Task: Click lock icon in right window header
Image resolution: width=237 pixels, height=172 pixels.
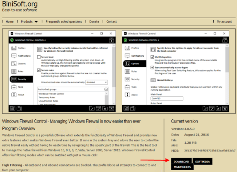Action: coord(225,40)
